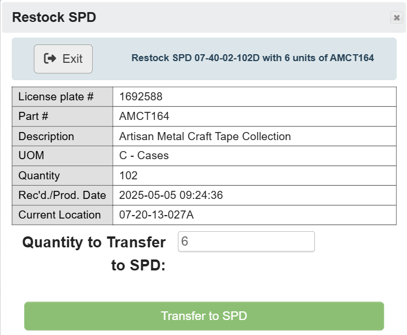Select part number AMCT164 in table
The width and height of the screenshot is (407, 335).
pos(144,116)
